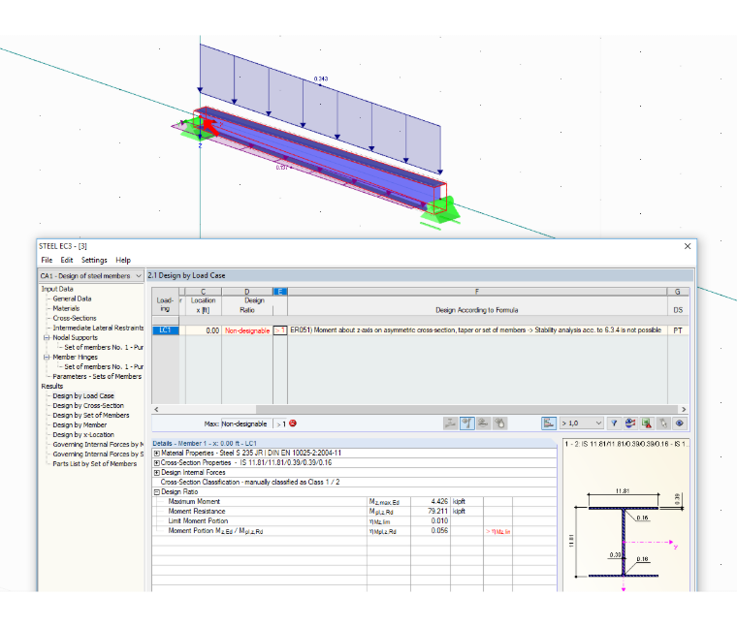This screenshot has height=627, width=737.
Task: Select Design by Load Case result
Action: click(83, 396)
